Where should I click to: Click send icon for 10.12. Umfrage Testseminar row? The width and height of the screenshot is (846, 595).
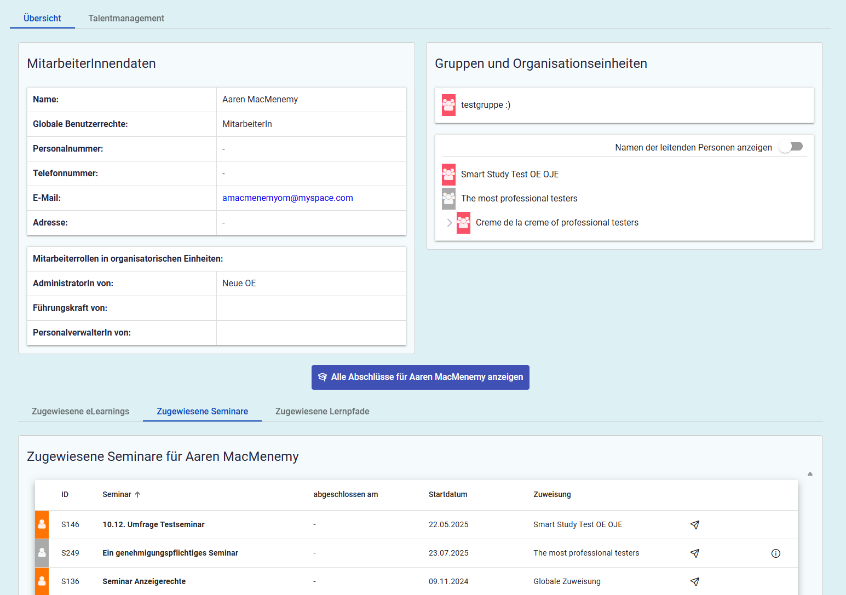(x=695, y=525)
